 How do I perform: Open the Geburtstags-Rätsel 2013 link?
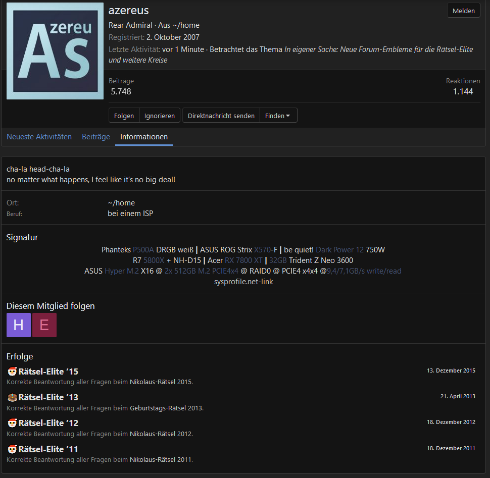click(166, 408)
